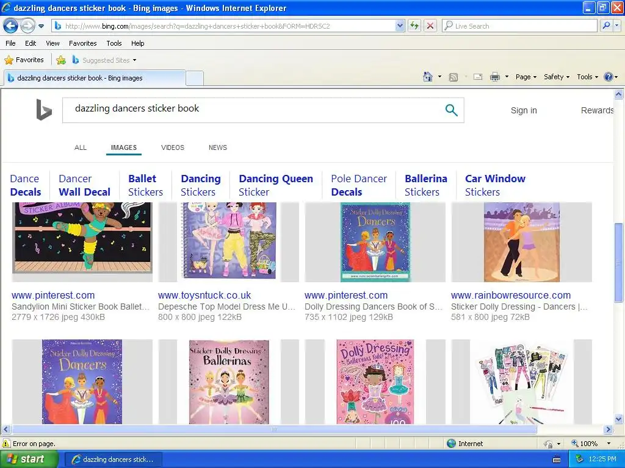Click the RSS feeds icon
625x468 pixels.
pos(453,77)
